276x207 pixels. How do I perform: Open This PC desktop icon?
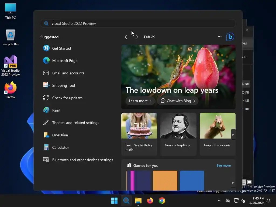click(x=11, y=11)
